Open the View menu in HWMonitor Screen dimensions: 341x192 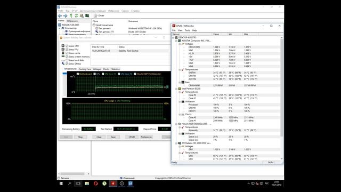pos(180,30)
